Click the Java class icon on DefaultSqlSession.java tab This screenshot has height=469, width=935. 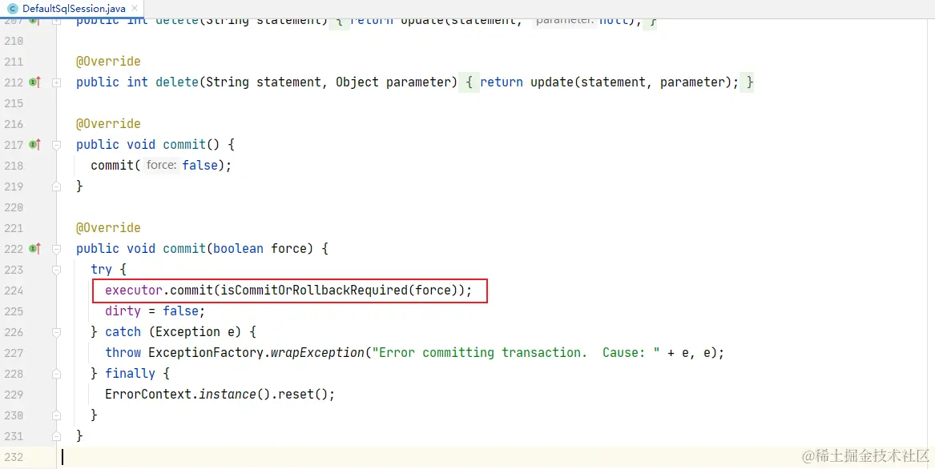(x=13, y=9)
